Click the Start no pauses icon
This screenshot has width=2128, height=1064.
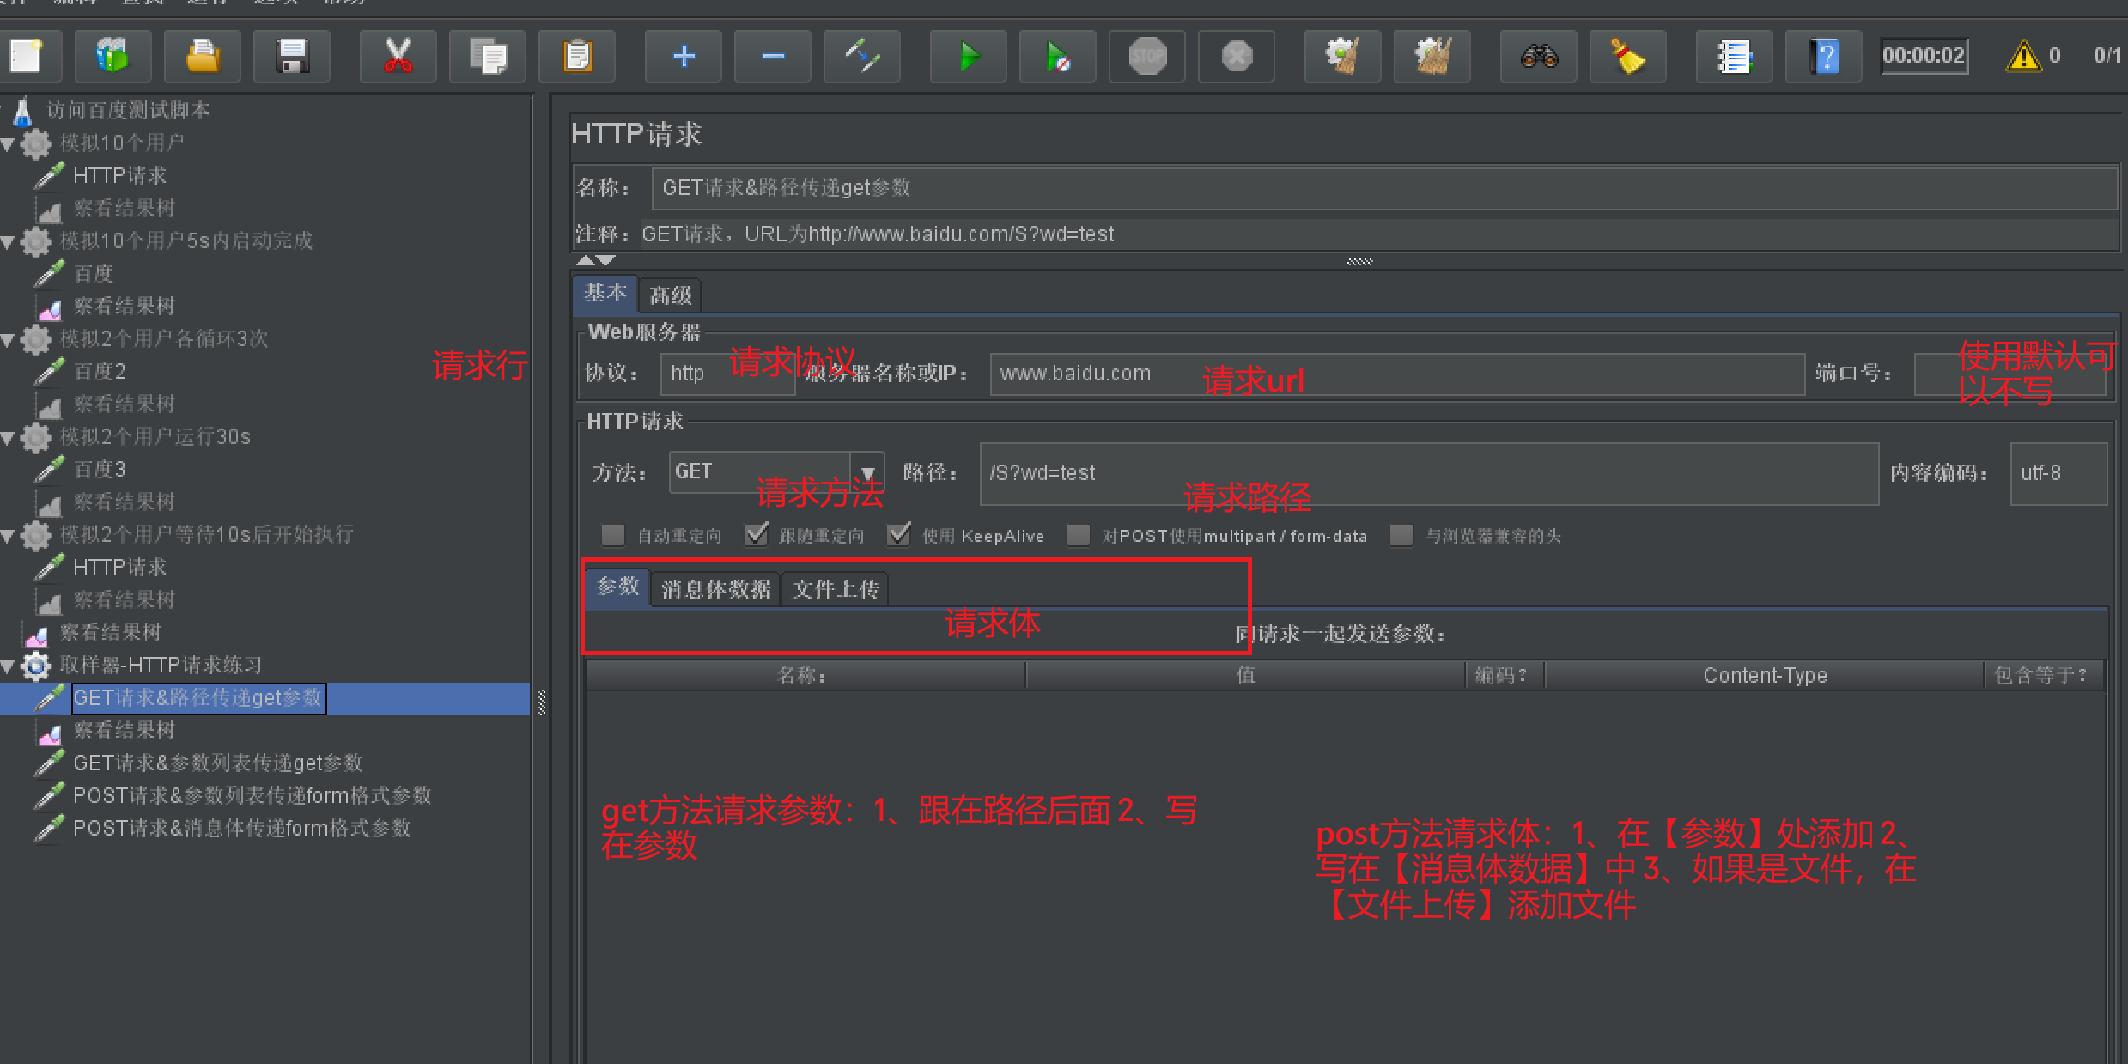click(x=1057, y=57)
